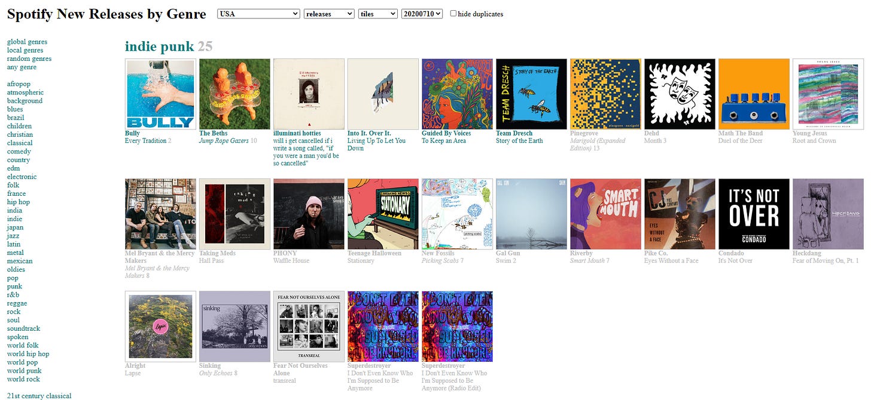Select the blues genre link

pos(15,109)
